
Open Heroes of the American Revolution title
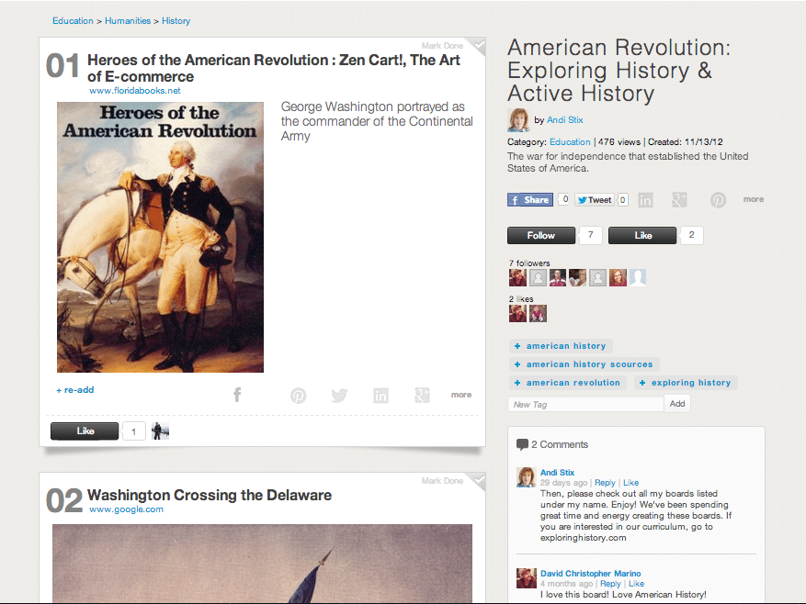click(274, 68)
